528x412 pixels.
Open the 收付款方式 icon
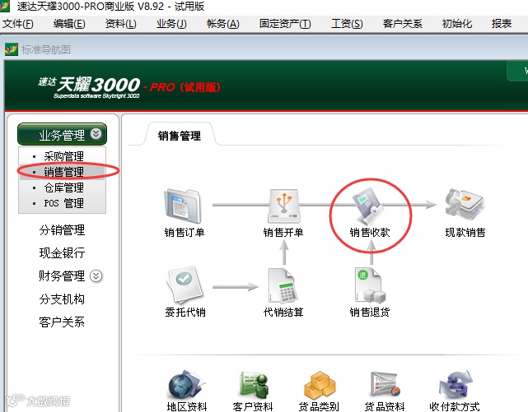(456, 384)
